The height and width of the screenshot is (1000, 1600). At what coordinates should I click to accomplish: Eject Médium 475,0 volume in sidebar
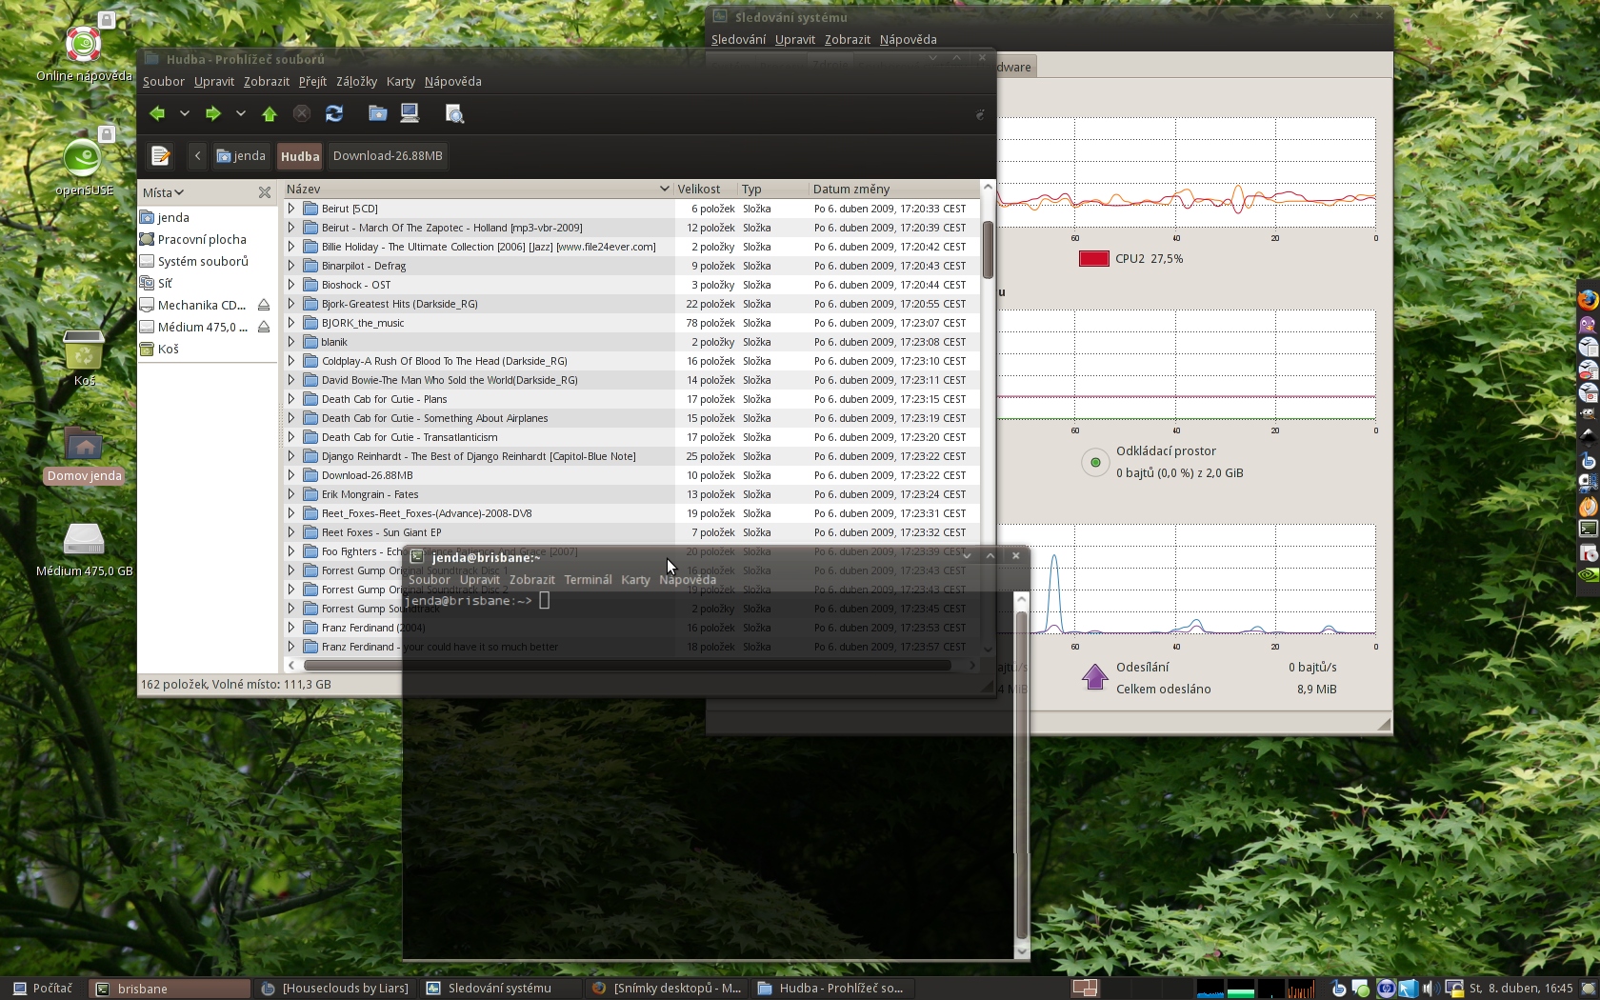[264, 327]
